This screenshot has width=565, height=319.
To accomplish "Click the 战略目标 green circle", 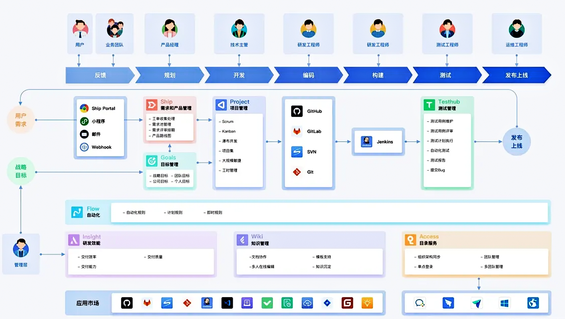I will [x=21, y=171].
